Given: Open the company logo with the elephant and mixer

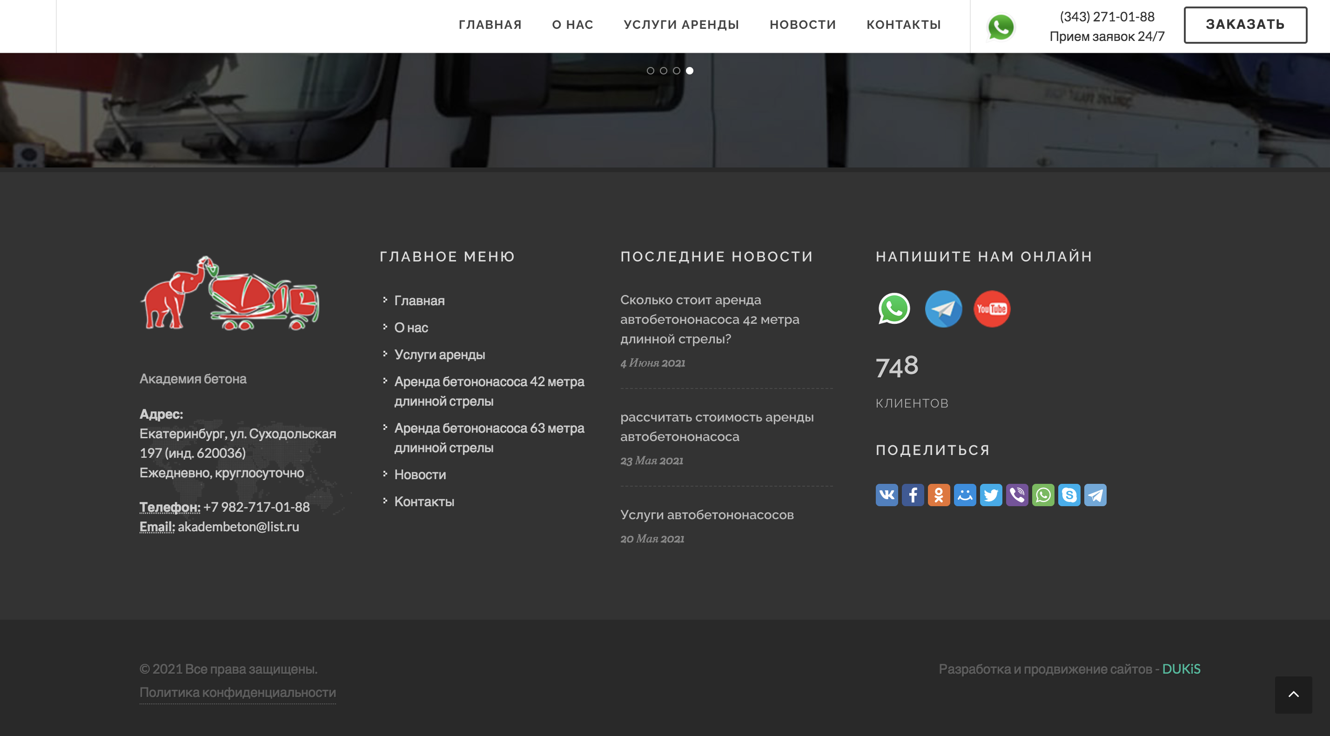Looking at the screenshot, I should pos(230,293).
